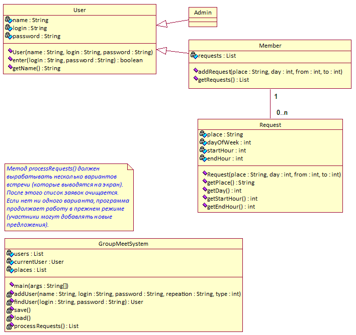Click the diamond icon beside main(args : String[])

click(x=12, y=284)
